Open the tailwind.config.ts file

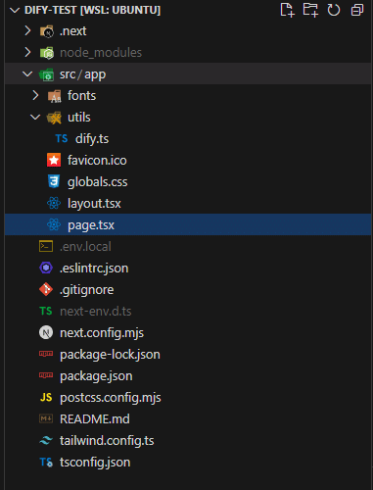point(107,441)
